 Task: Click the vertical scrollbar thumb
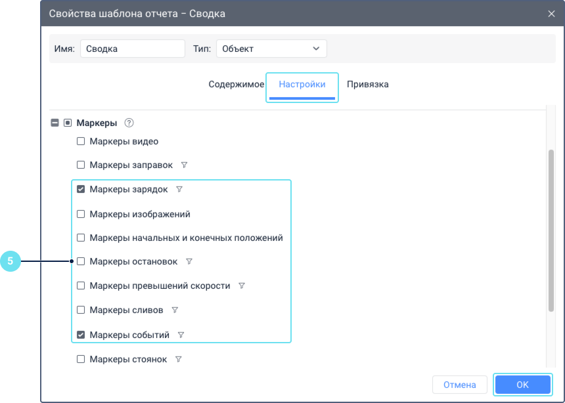point(551,230)
